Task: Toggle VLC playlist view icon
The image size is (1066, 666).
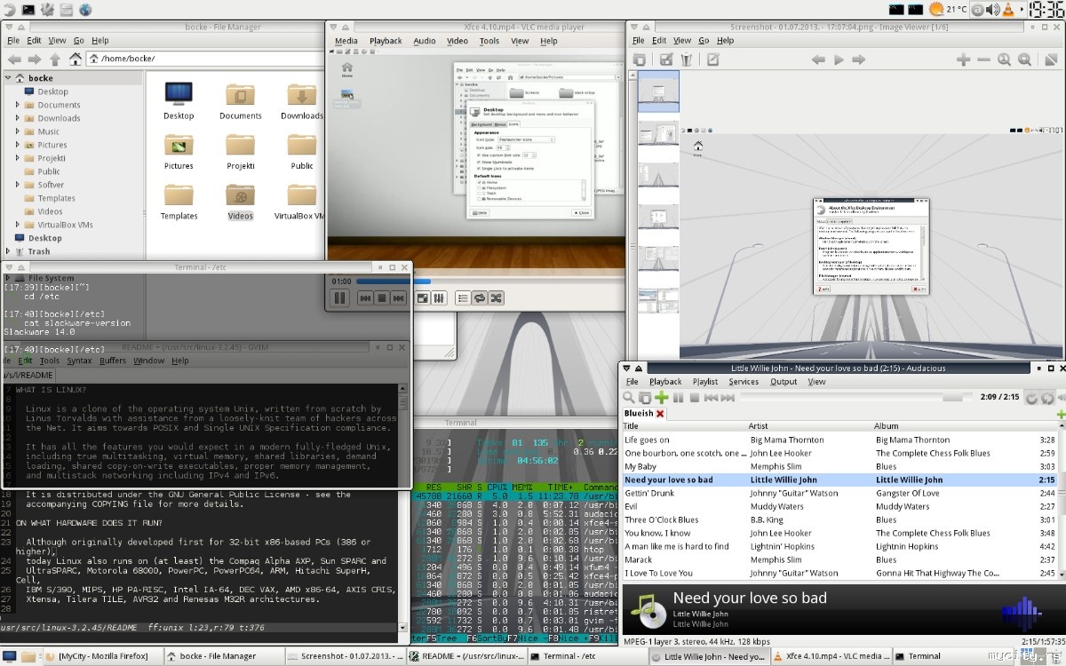Action: coord(463,298)
